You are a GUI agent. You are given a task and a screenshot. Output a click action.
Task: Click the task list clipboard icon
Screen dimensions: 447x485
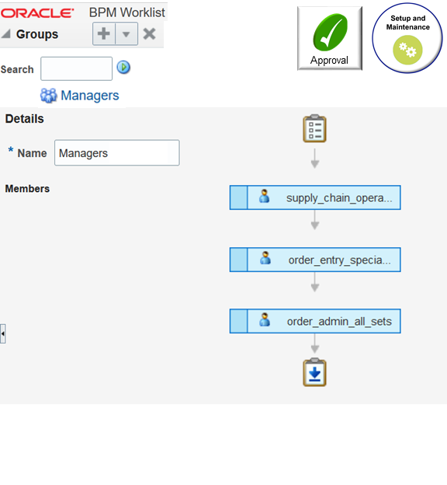click(x=314, y=128)
